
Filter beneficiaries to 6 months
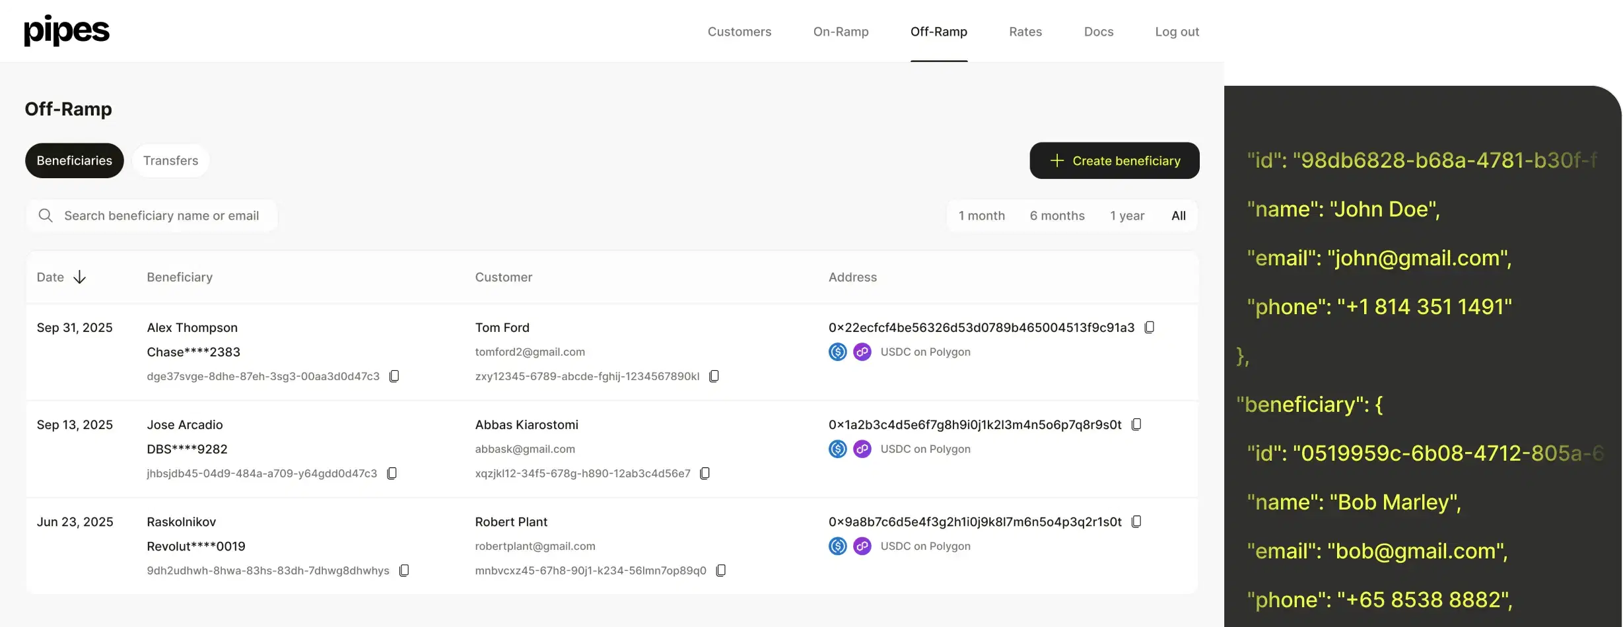point(1056,216)
